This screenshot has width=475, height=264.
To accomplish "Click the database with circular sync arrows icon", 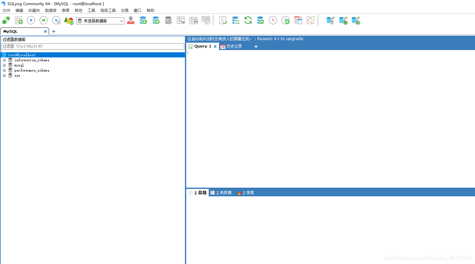I will [235, 21].
